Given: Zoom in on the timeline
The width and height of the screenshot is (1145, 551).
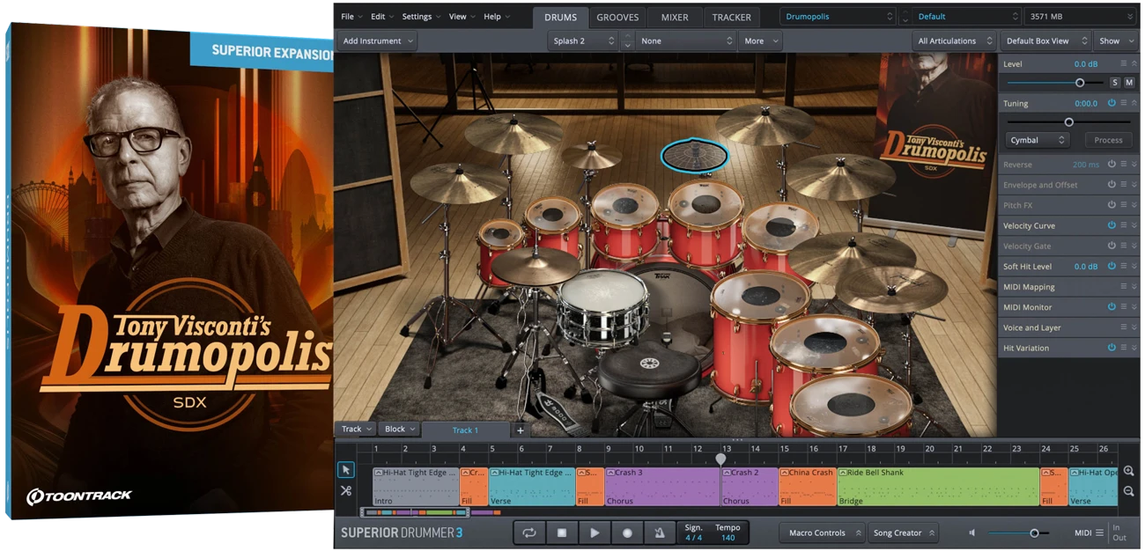Looking at the screenshot, I should tap(1128, 472).
